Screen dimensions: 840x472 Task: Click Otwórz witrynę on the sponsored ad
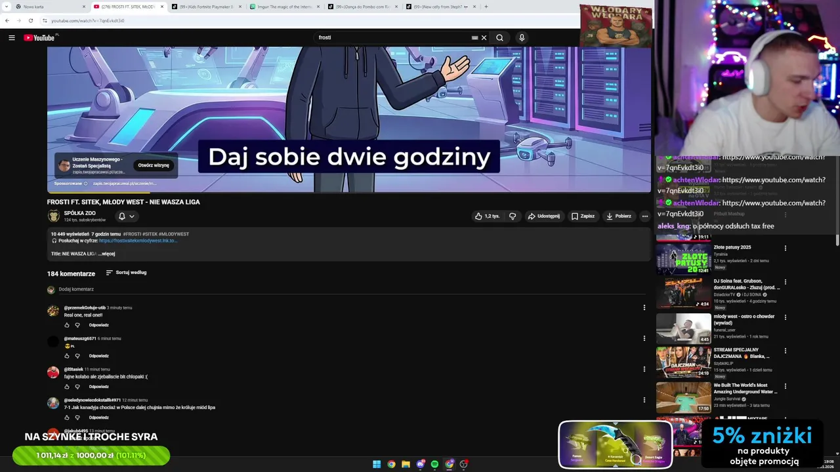[x=154, y=166]
